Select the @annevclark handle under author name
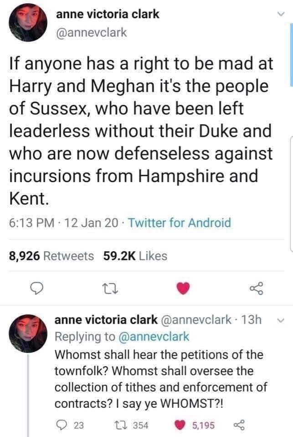Image resolution: width=293 pixels, height=437 pixels. [x=92, y=32]
